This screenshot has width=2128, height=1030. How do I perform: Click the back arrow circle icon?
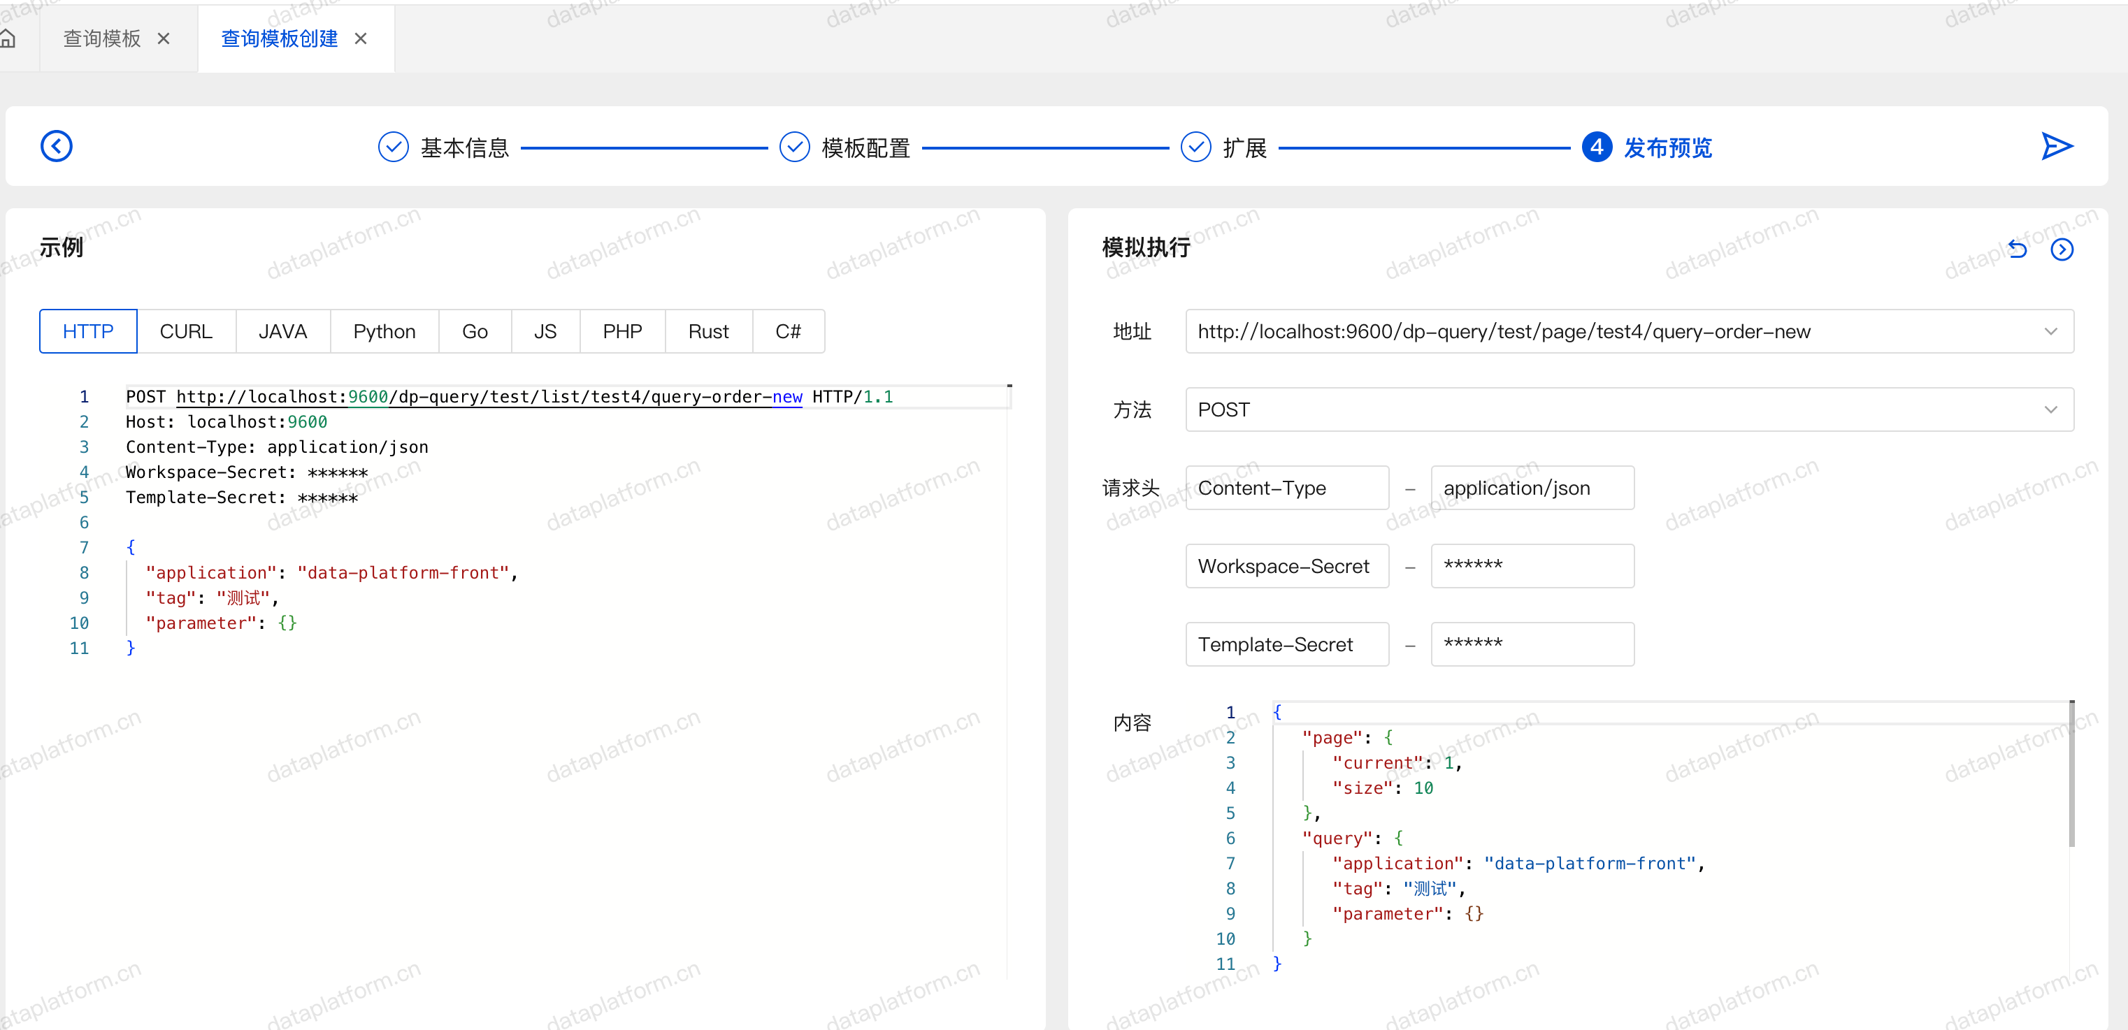tap(56, 146)
